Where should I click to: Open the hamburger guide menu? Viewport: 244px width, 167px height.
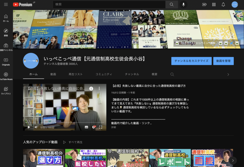coord(6,5)
